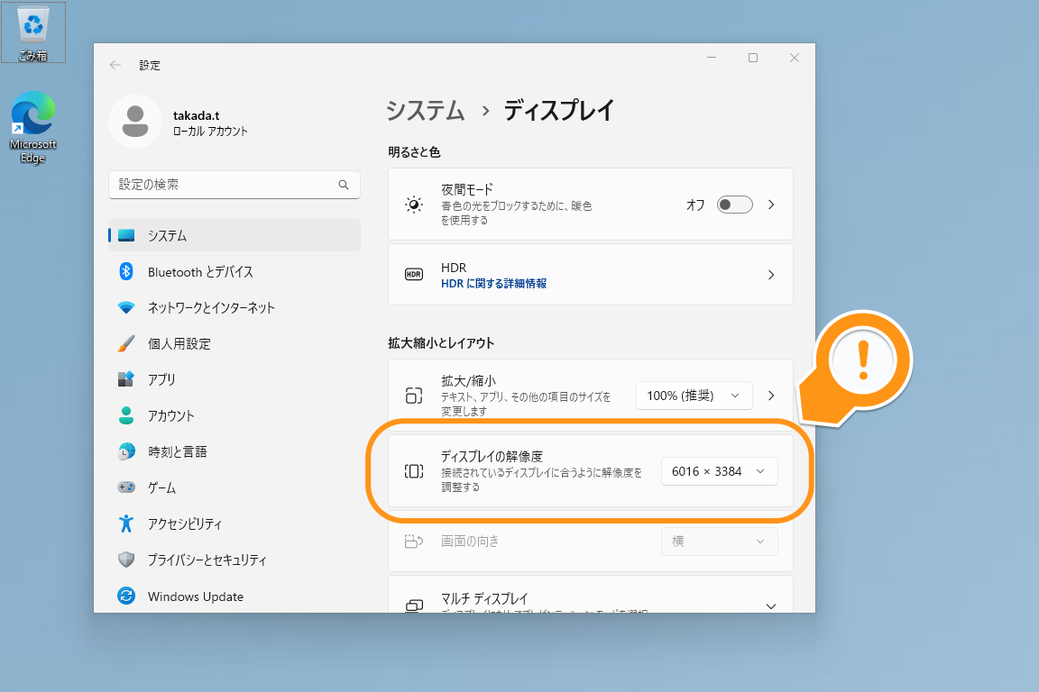Click the back arrow in Settings
The width and height of the screenshot is (1039, 692).
pyautogui.click(x=115, y=65)
